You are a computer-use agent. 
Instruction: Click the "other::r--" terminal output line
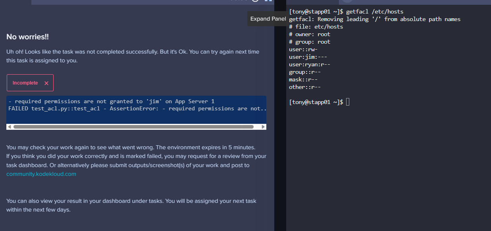pyautogui.click(x=305, y=87)
